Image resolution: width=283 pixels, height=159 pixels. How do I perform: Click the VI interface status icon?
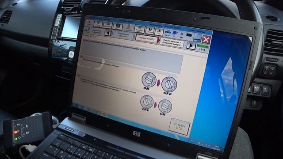click(175, 34)
